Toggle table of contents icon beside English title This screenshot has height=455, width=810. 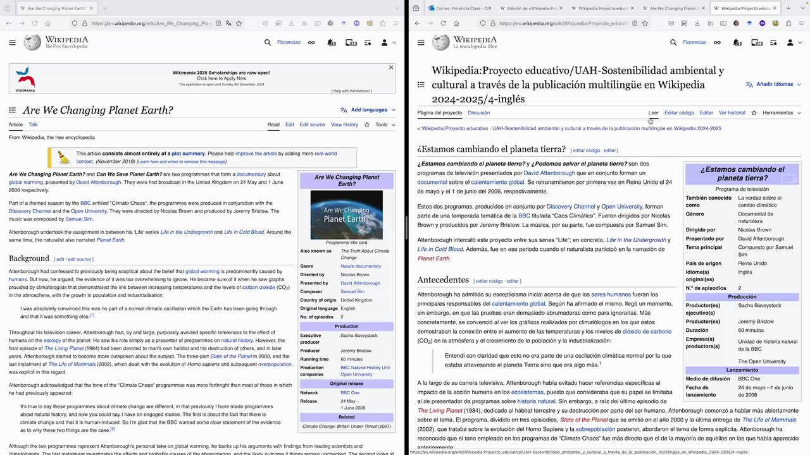pyautogui.click(x=12, y=110)
